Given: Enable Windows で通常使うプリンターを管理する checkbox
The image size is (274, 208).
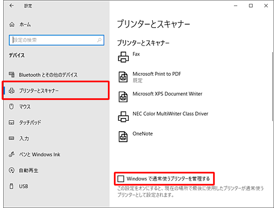Looking at the screenshot, I should [x=121, y=179].
